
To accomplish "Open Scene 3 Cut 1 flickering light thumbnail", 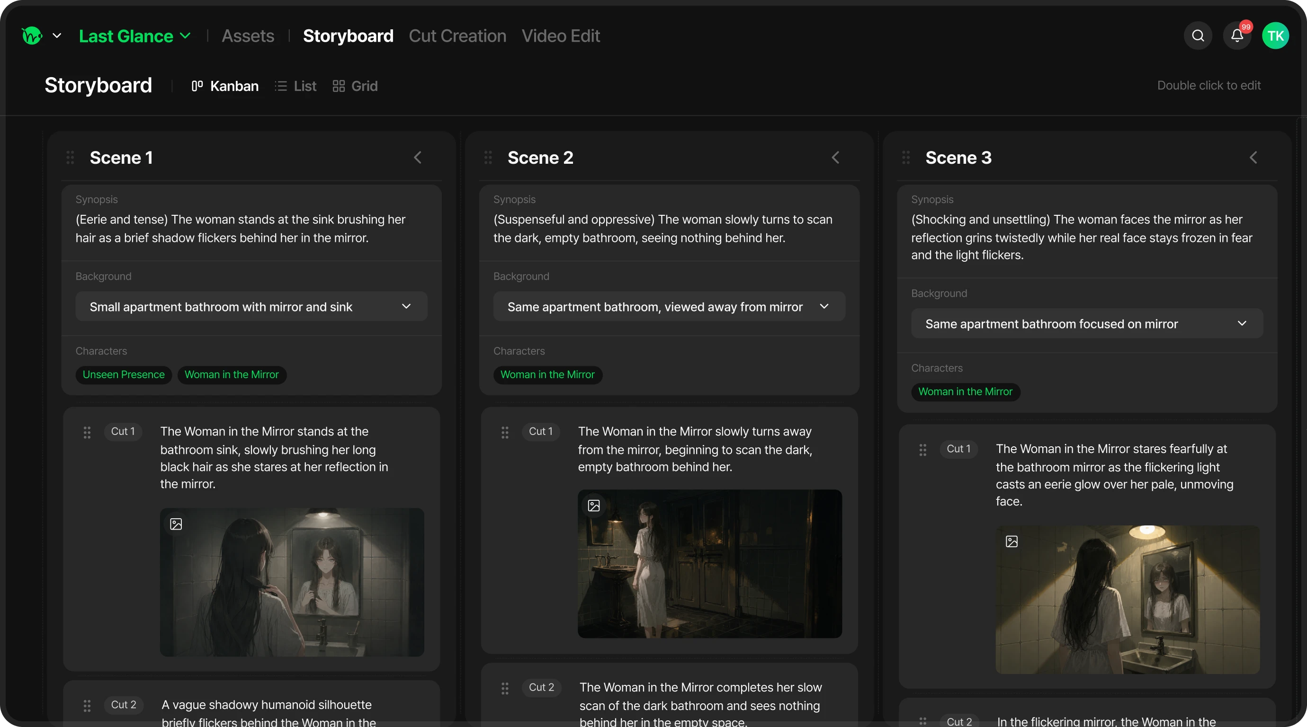I will point(1128,599).
